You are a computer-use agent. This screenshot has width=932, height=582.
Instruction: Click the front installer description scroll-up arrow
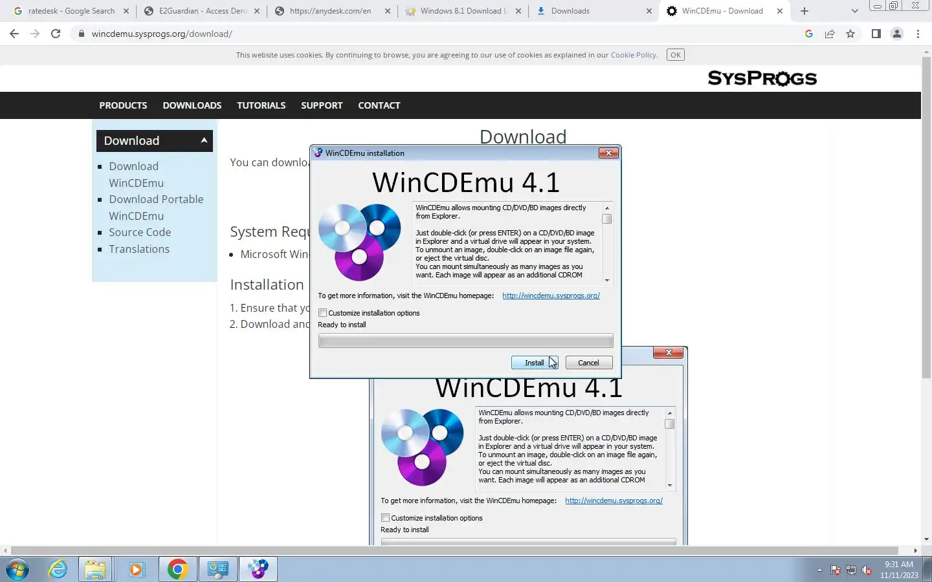click(607, 208)
